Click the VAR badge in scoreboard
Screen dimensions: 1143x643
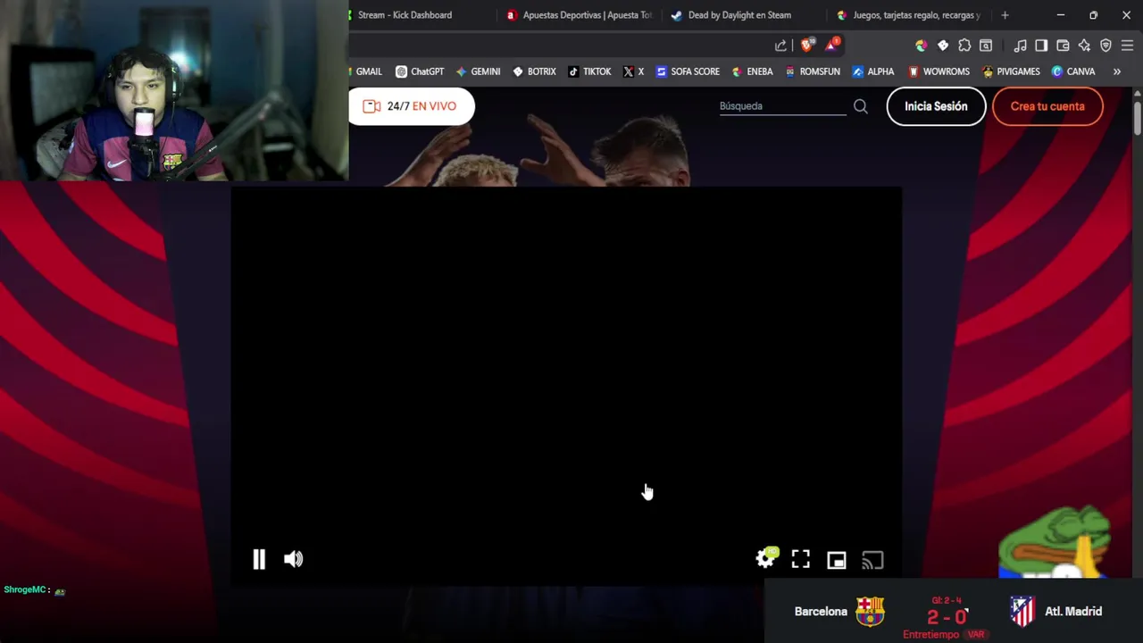coord(976,635)
